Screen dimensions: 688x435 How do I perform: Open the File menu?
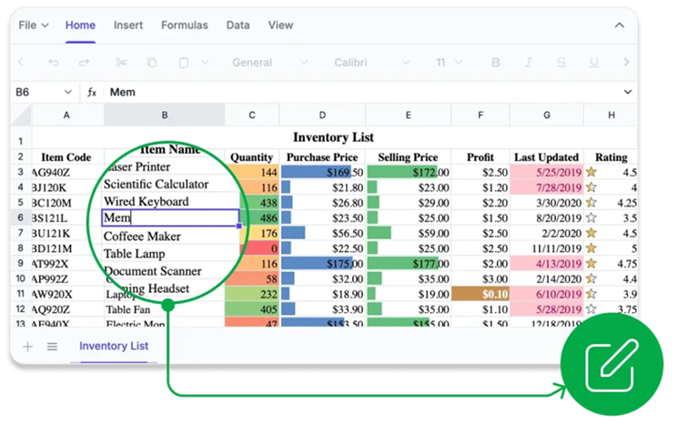(34, 25)
